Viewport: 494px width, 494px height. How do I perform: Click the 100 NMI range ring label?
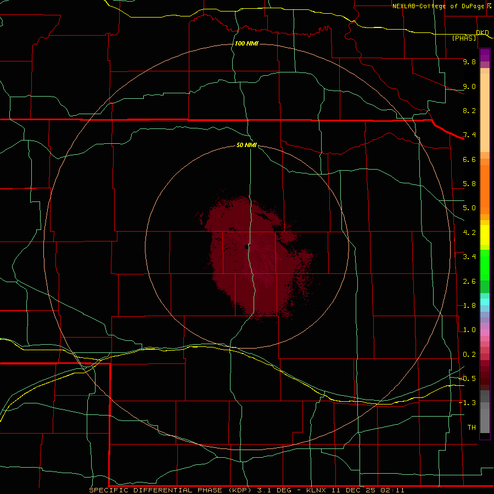(246, 43)
